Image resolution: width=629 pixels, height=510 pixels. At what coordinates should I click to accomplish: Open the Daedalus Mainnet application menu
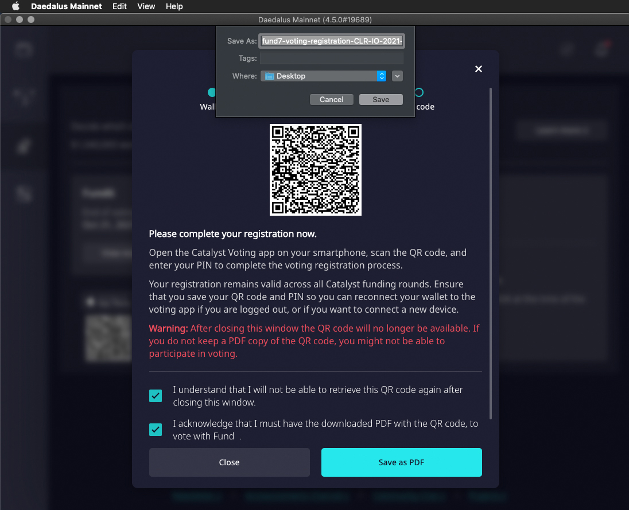66,6
